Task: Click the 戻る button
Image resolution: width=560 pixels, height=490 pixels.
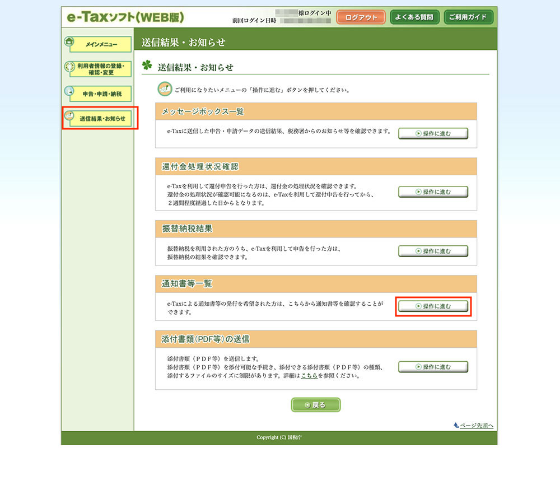Action: 316,405
